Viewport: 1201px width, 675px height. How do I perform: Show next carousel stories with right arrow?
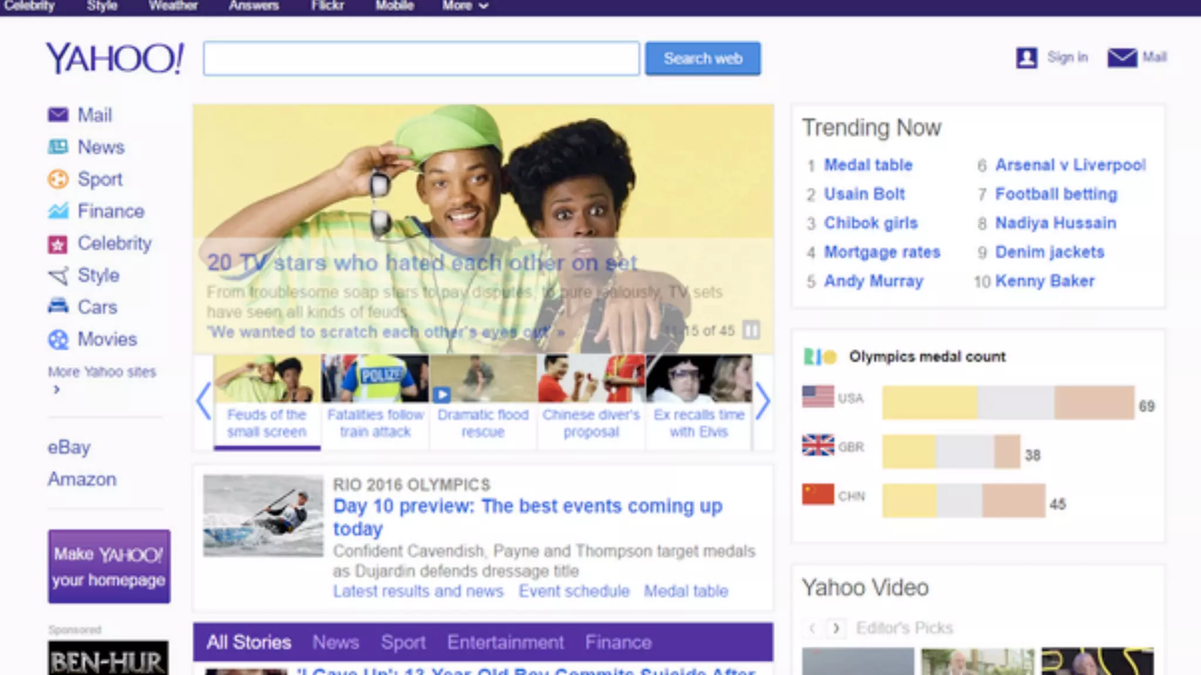pyautogui.click(x=762, y=401)
